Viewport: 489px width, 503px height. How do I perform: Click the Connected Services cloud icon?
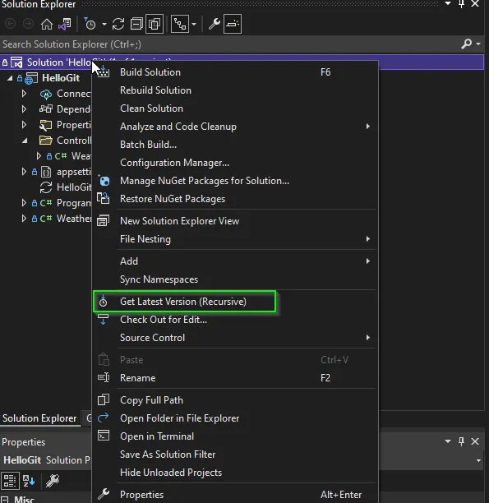pos(46,94)
